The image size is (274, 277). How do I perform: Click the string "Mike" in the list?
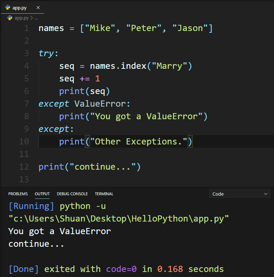click(100, 28)
